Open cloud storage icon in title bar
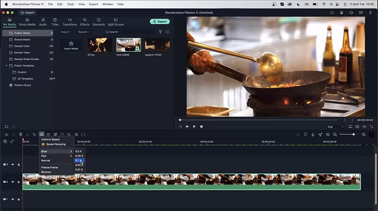Screen dimensions: 378x211 coord(332,13)
